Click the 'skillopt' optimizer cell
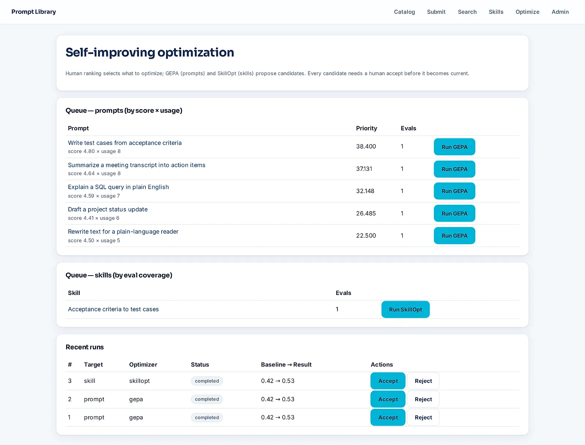The image size is (585, 445). pyautogui.click(x=139, y=381)
